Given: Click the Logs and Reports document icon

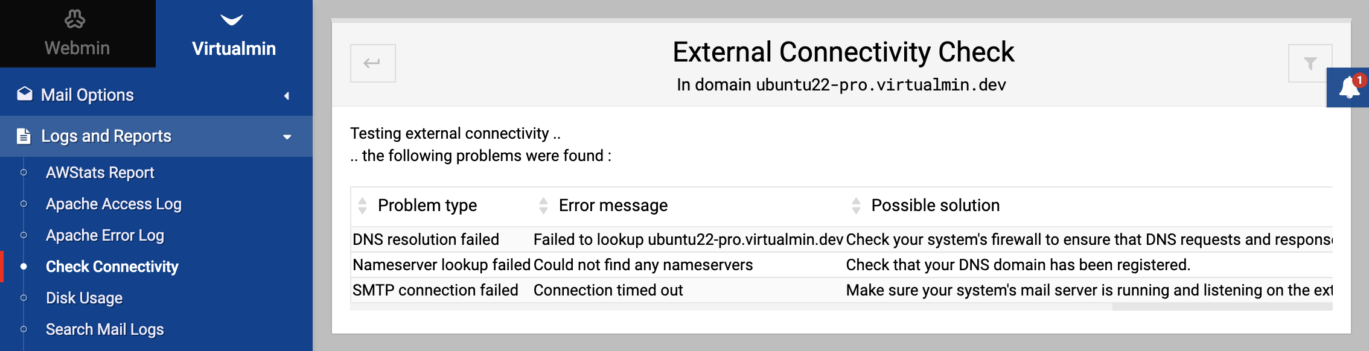Looking at the screenshot, I should click(x=24, y=136).
